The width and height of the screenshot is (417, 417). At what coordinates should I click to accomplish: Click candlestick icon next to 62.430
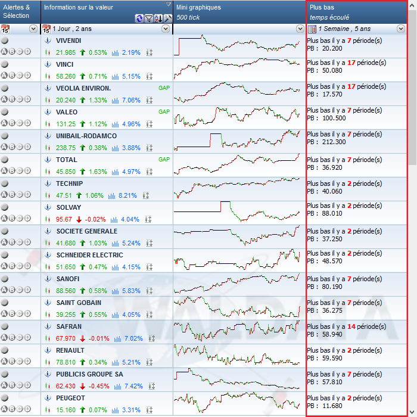coord(48,386)
